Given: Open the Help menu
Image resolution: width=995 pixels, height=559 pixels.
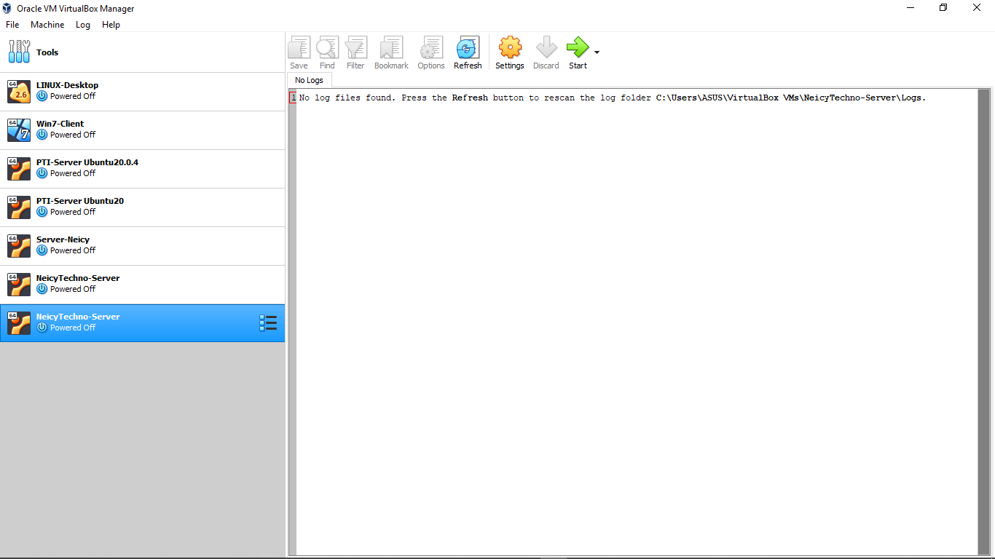Looking at the screenshot, I should (111, 25).
